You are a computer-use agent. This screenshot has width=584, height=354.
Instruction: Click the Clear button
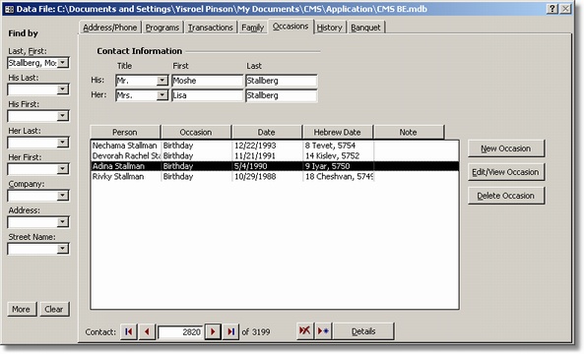tap(54, 309)
